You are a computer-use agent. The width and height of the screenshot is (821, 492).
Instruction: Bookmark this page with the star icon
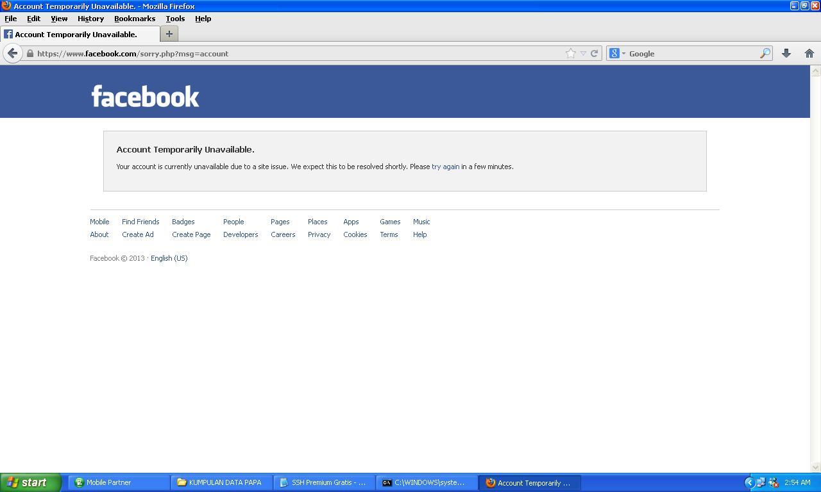tap(571, 54)
